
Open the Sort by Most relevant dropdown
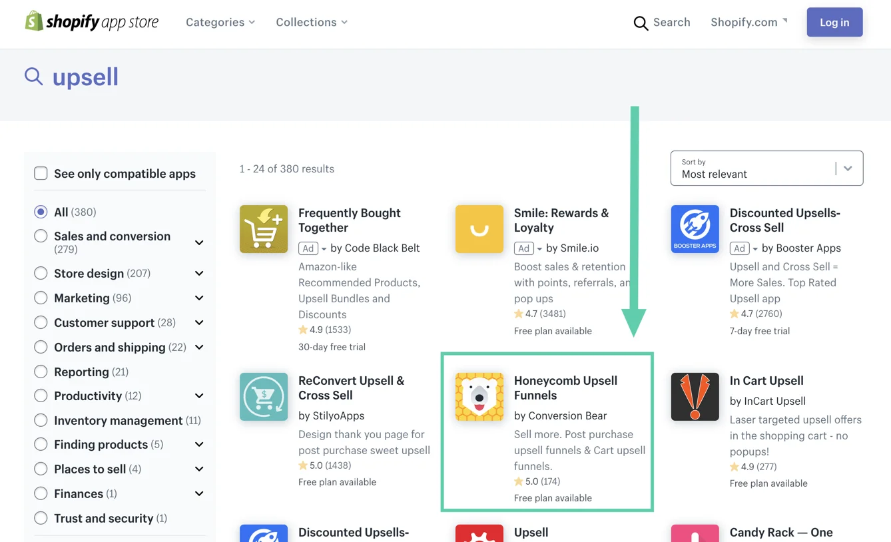coord(766,168)
